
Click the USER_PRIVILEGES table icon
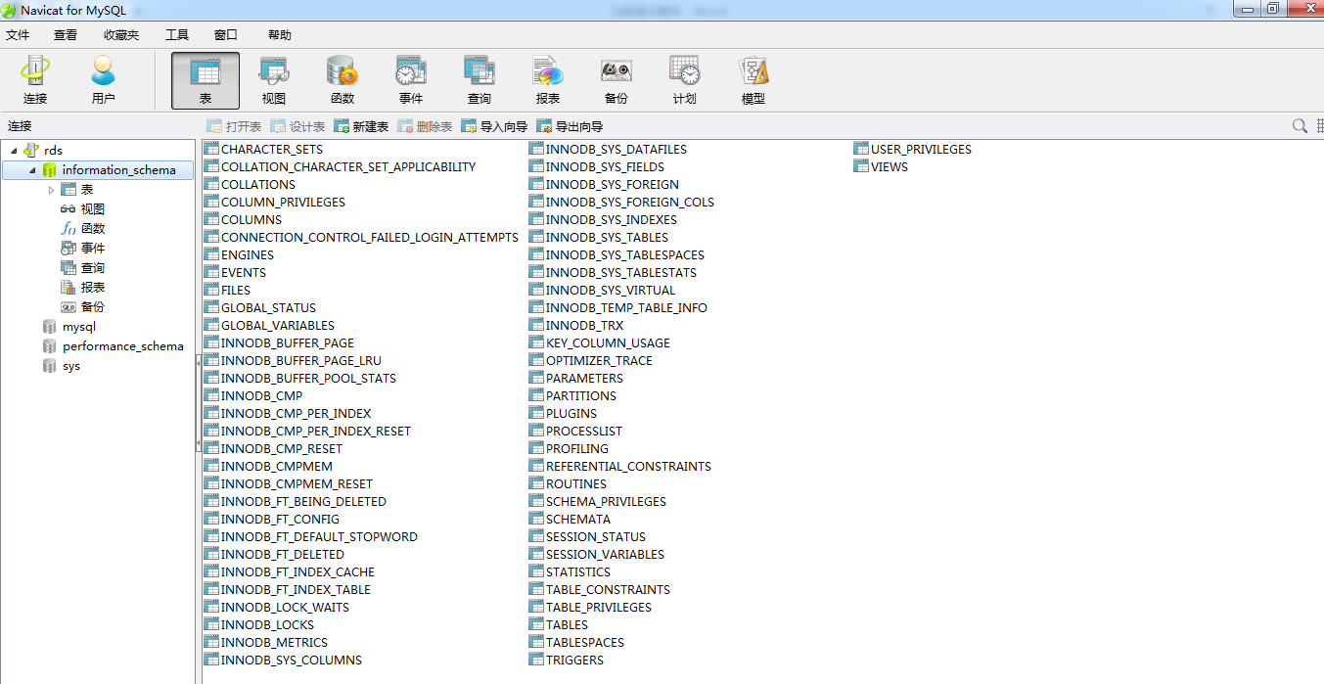pyautogui.click(x=861, y=150)
